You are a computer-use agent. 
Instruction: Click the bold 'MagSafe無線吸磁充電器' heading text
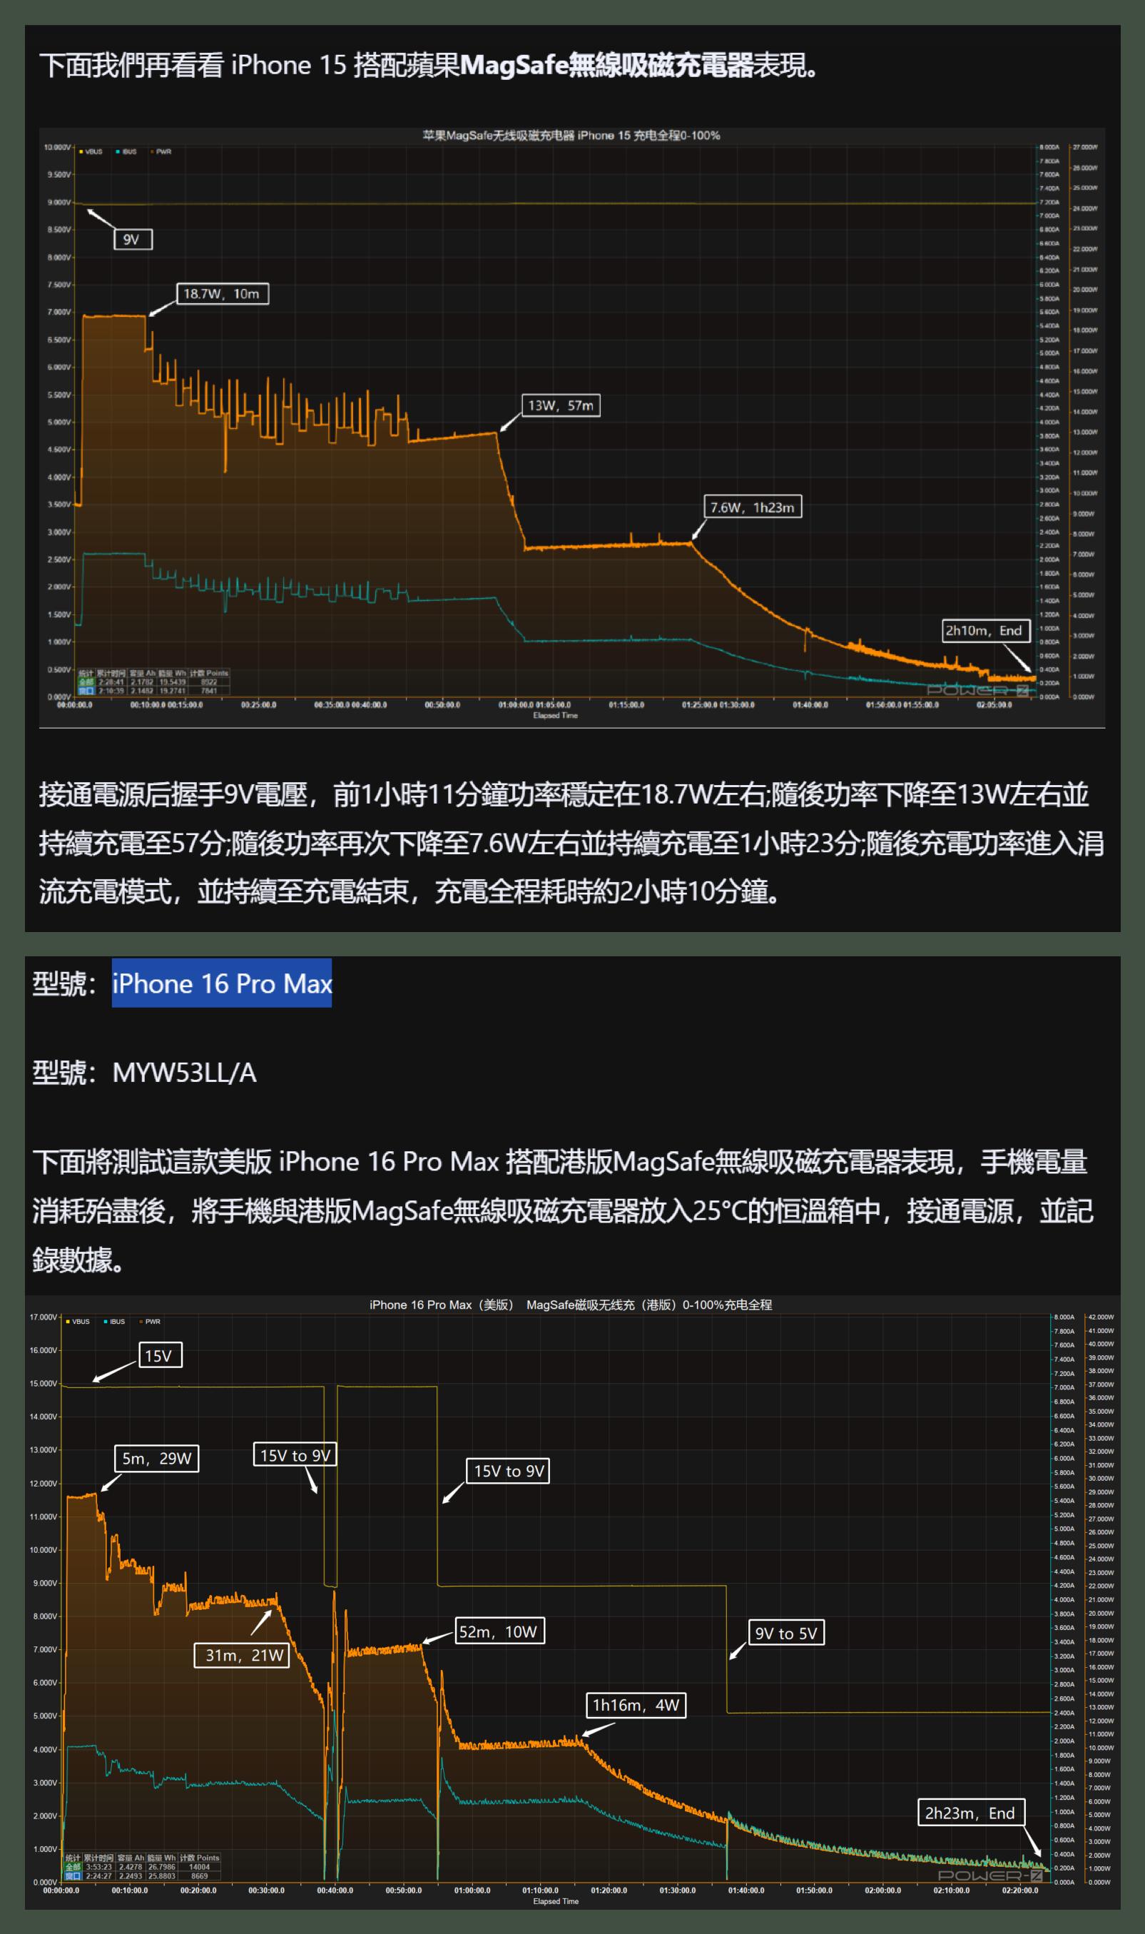[x=606, y=66]
